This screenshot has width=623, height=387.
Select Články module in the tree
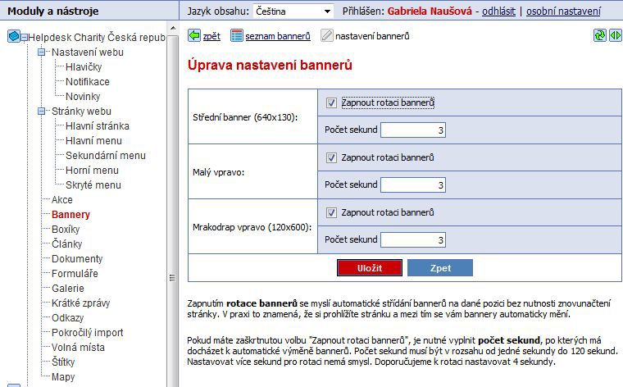point(66,244)
